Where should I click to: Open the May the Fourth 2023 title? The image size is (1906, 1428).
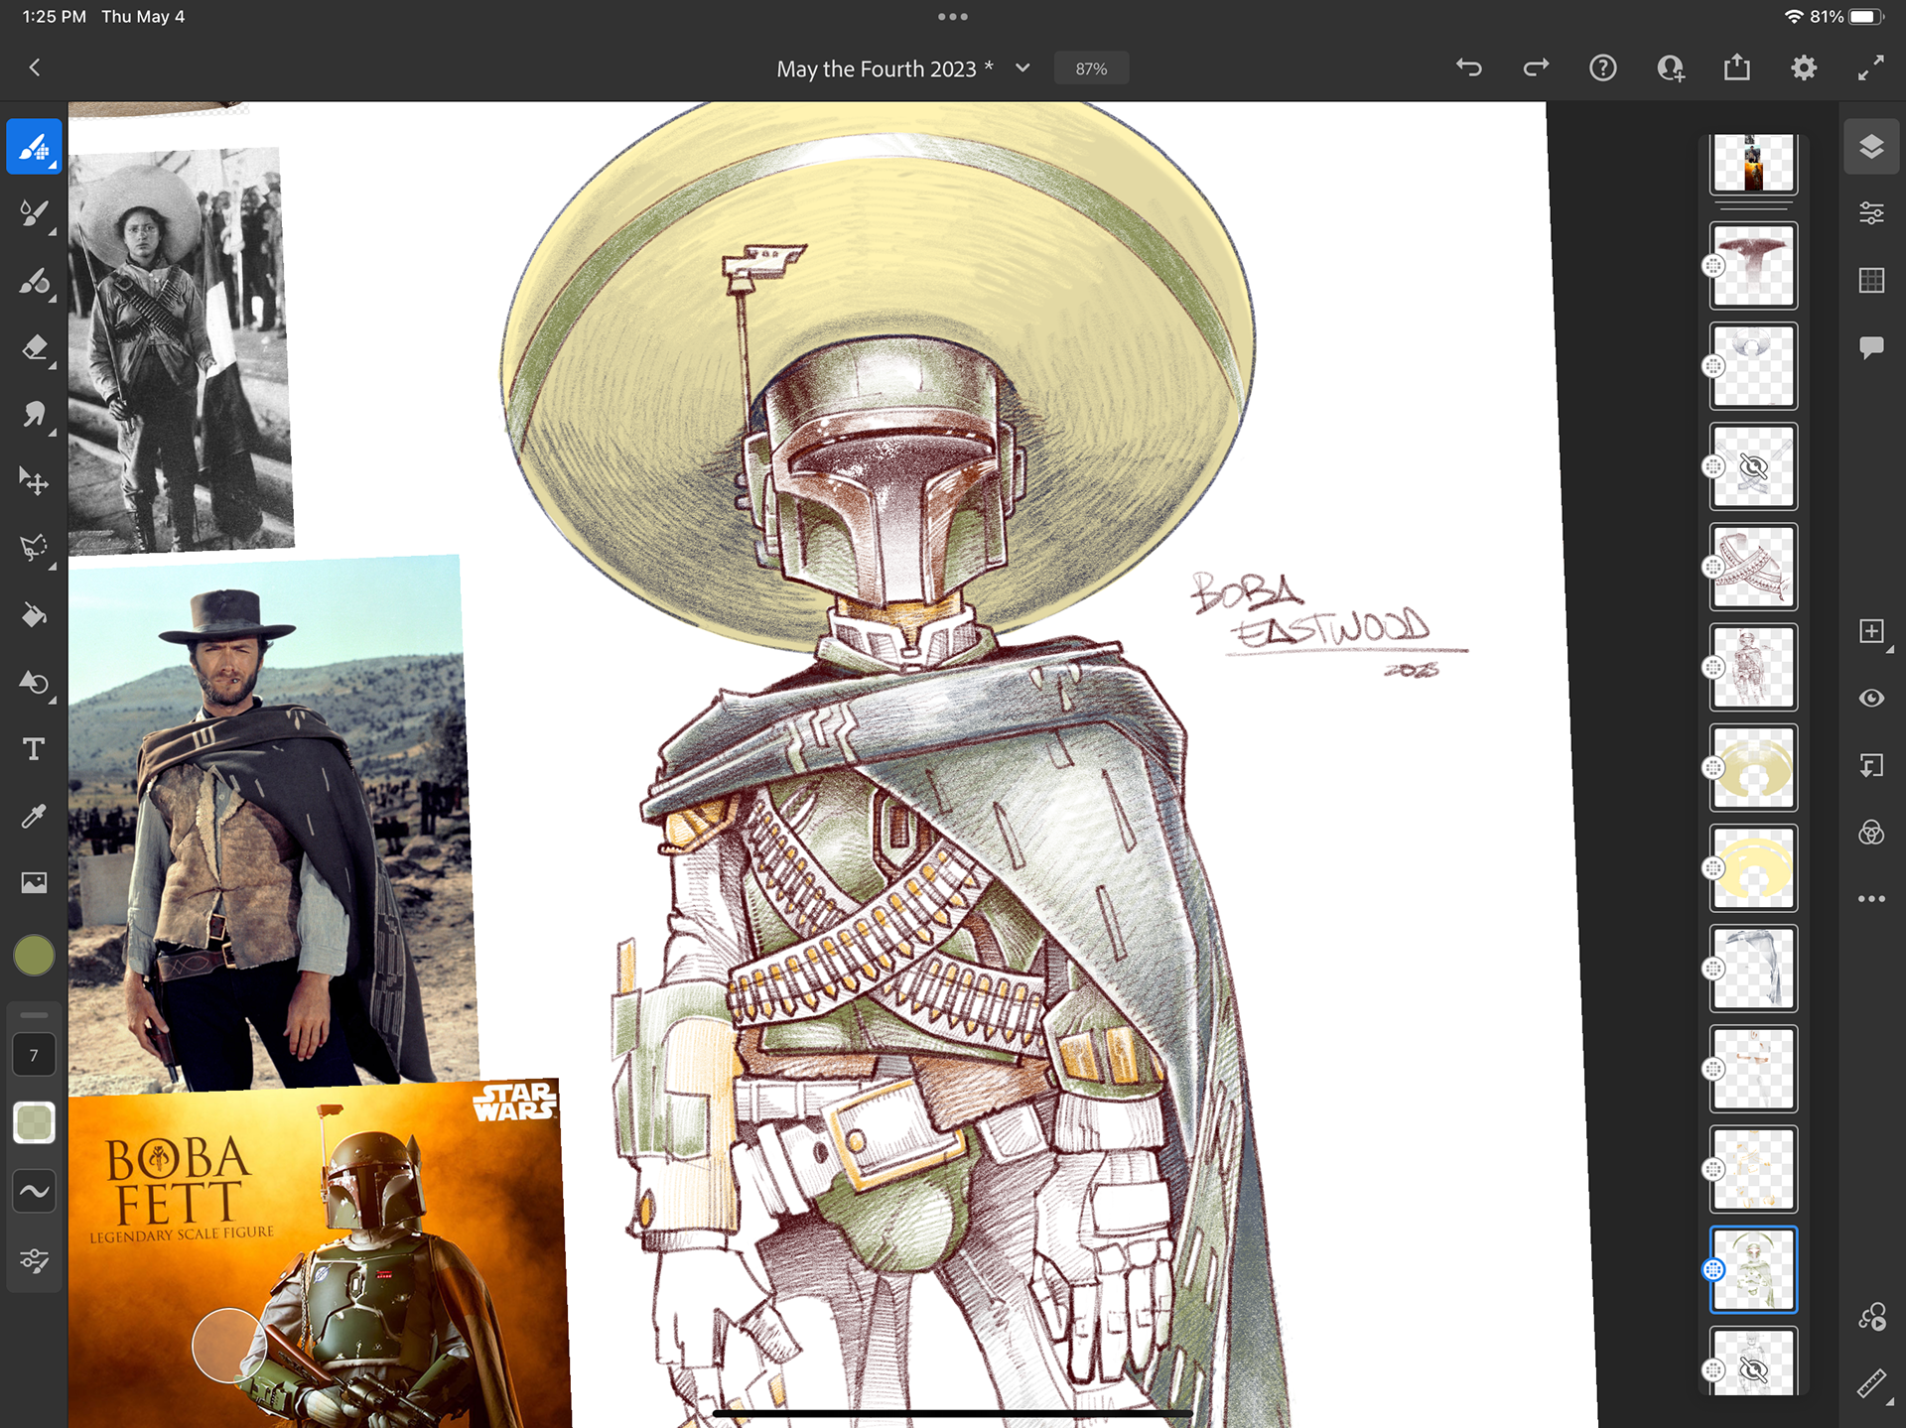pos(885,68)
